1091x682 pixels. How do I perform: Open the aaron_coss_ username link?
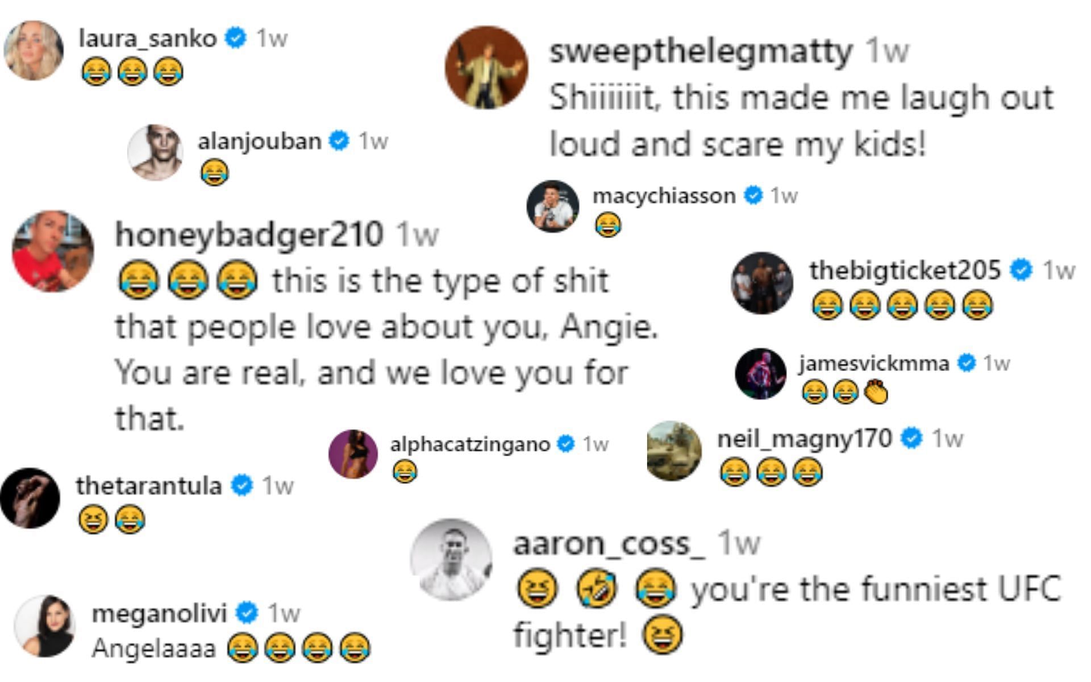(x=609, y=544)
